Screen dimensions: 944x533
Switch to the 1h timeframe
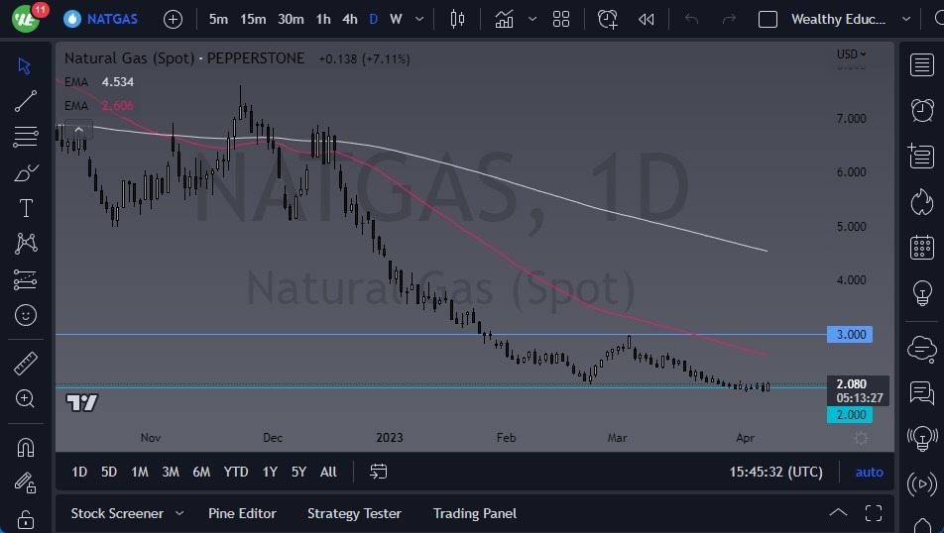[323, 19]
